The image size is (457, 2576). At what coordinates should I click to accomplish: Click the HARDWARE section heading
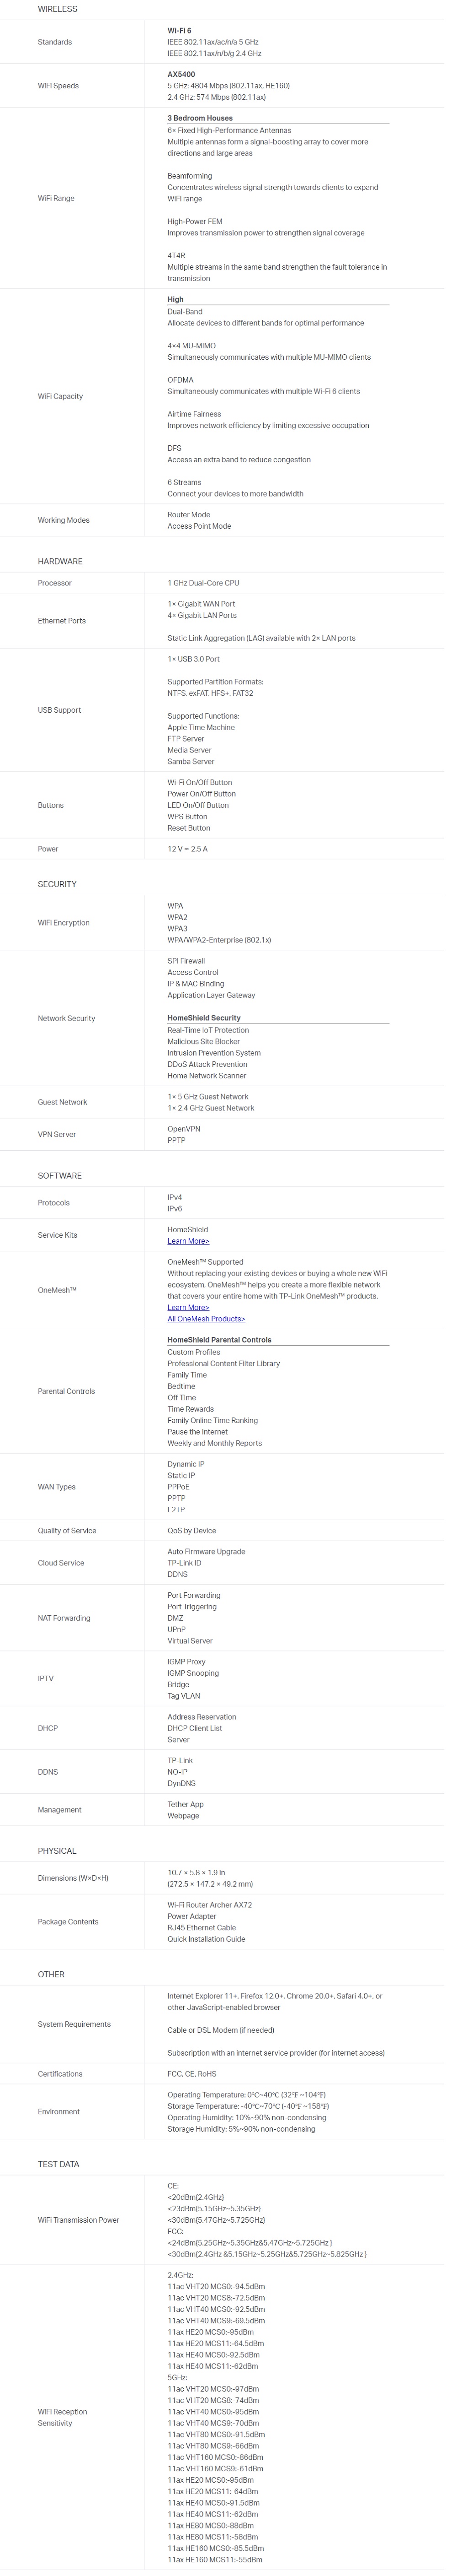(60, 561)
